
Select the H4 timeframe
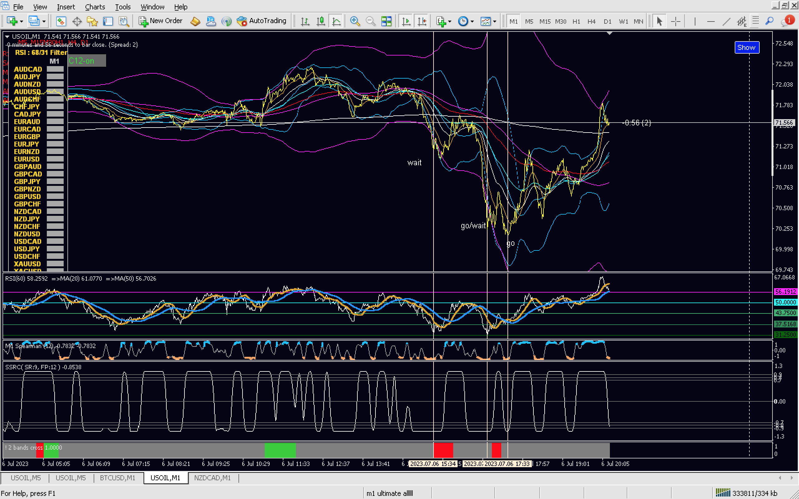point(591,22)
